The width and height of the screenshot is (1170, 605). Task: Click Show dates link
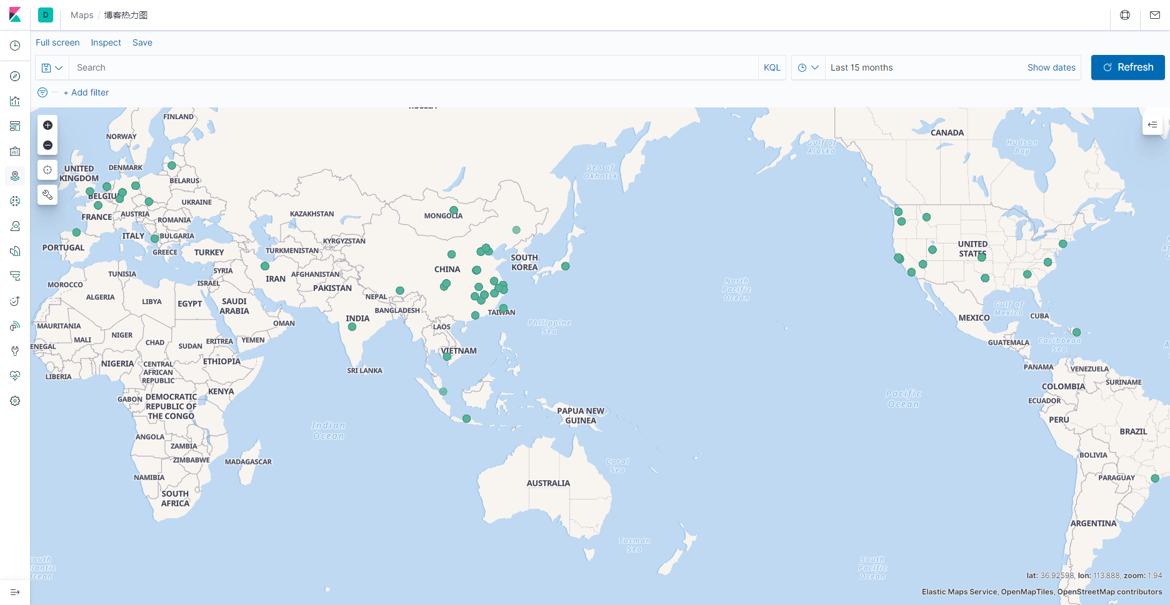point(1051,67)
